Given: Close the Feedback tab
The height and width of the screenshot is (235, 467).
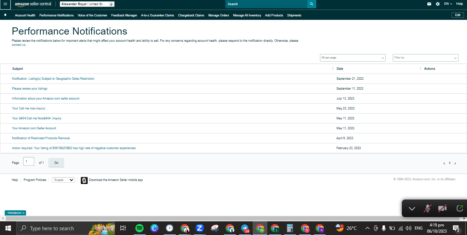Looking at the screenshot, I should tap(23, 213).
